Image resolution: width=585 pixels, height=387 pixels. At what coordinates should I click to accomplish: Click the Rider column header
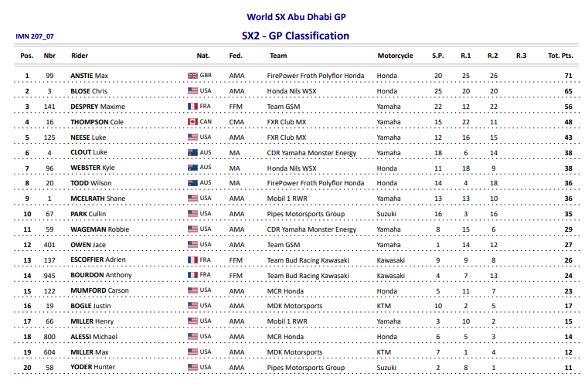(80, 56)
